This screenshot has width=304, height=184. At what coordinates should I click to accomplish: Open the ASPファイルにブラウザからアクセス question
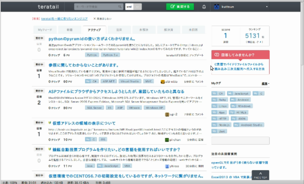(x=116, y=91)
